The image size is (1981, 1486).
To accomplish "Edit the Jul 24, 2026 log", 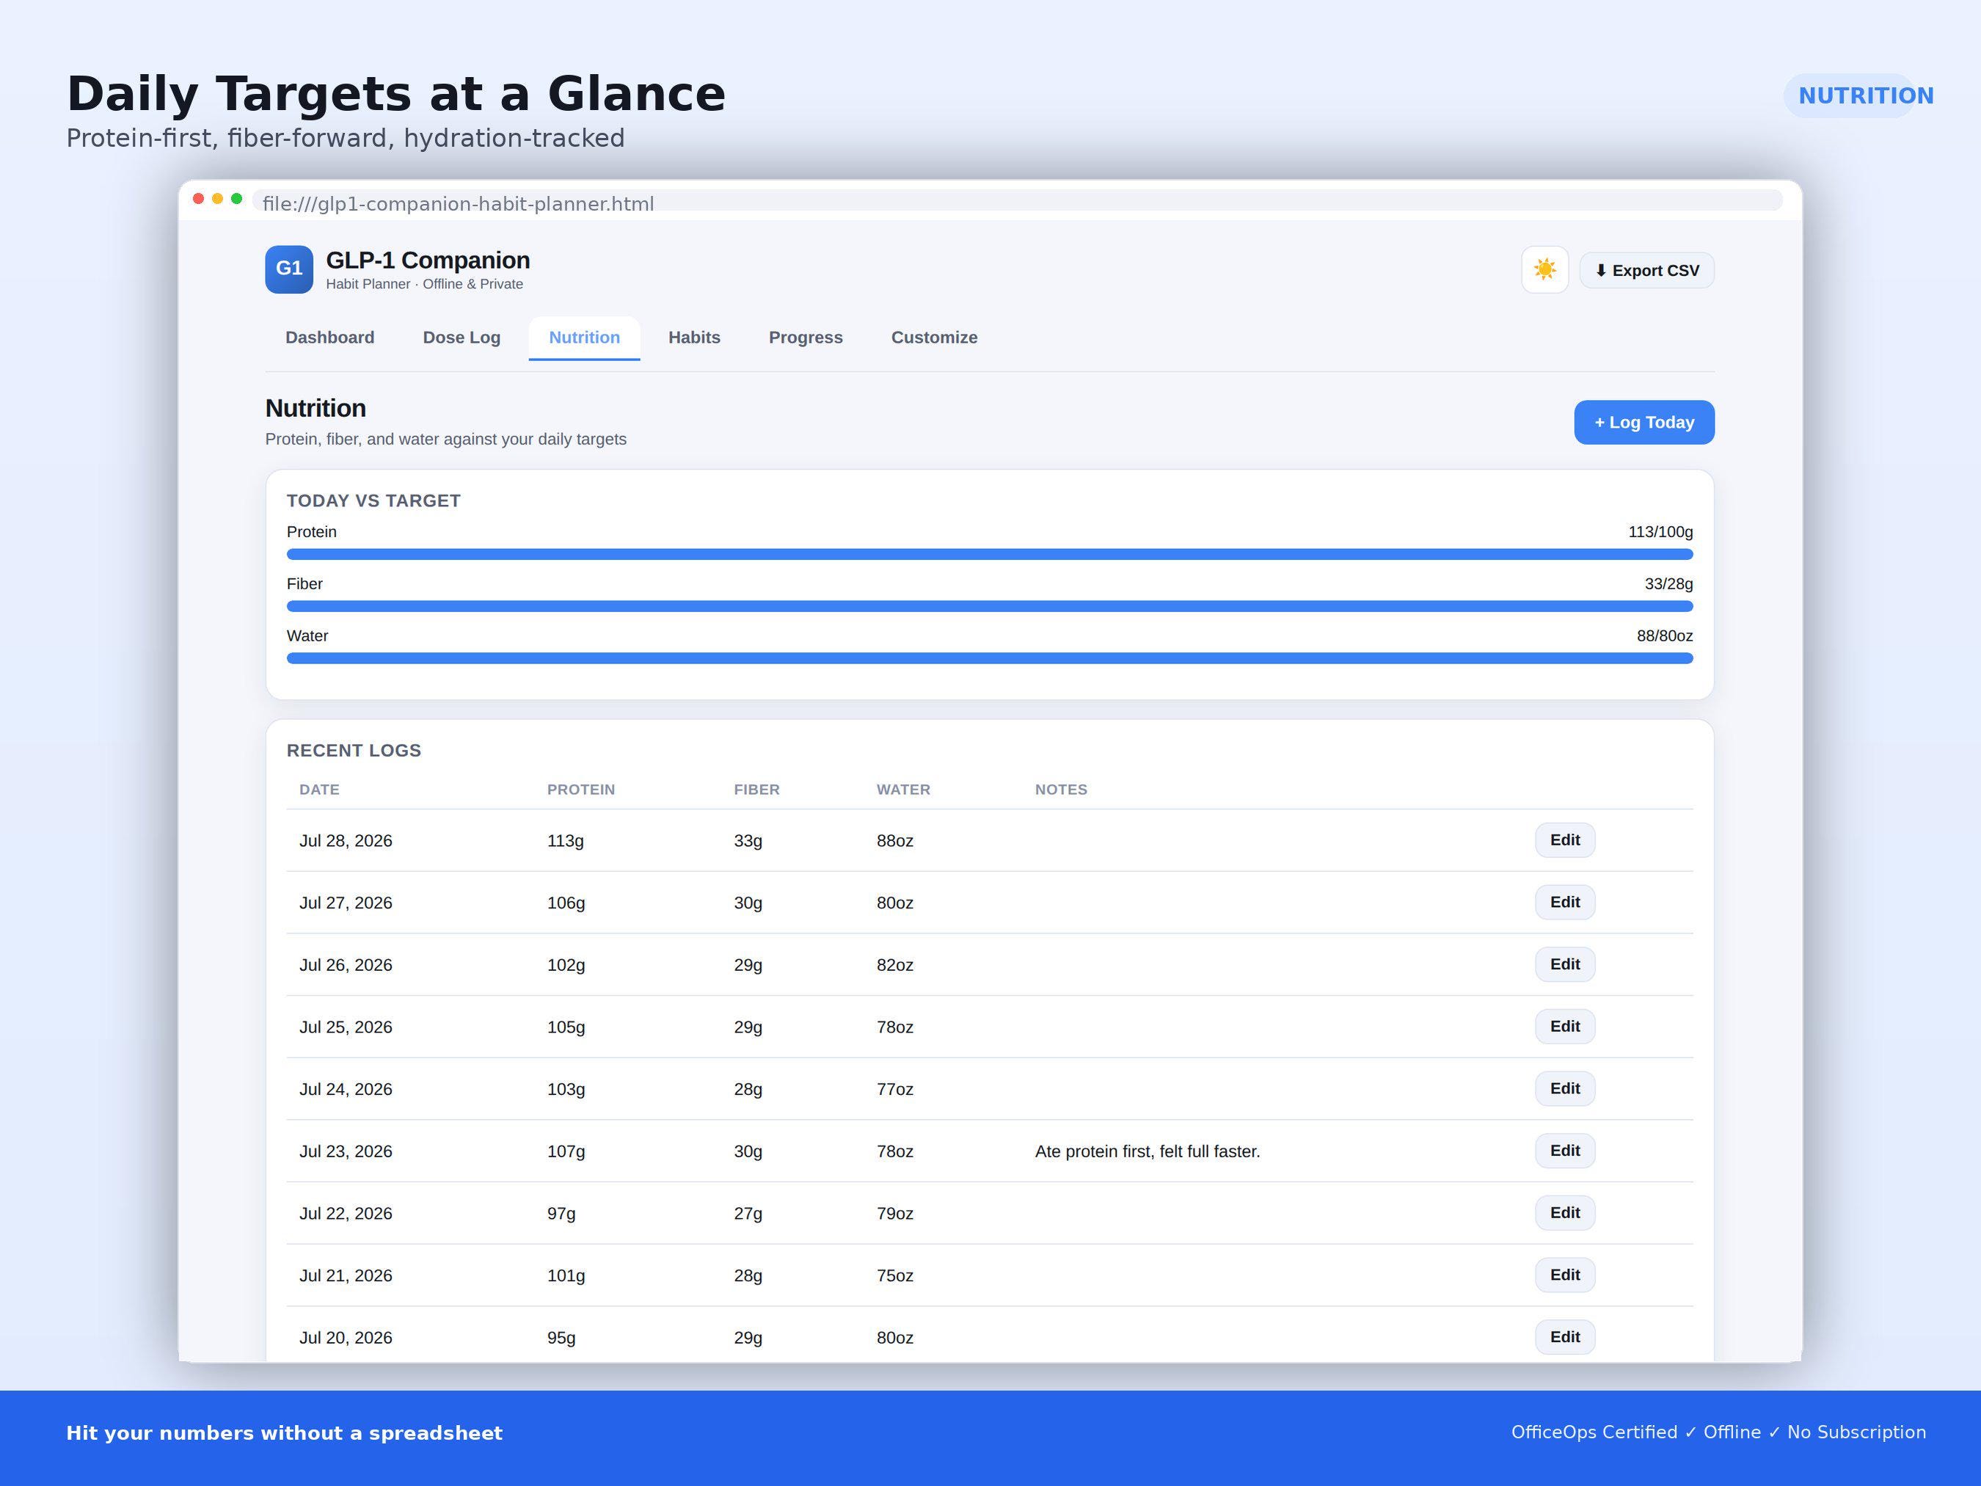I will 1564,1088.
